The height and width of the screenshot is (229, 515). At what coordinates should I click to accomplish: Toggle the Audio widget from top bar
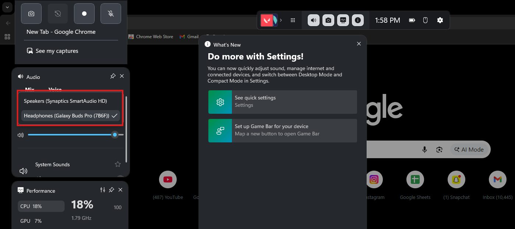(314, 21)
